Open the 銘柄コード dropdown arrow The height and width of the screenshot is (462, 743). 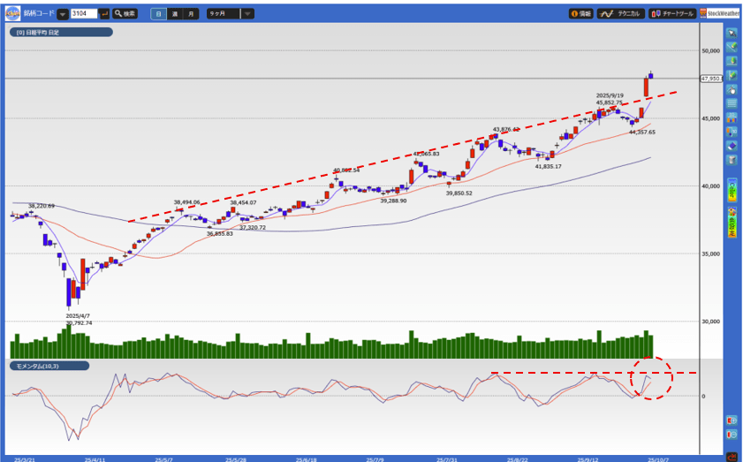click(63, 14)
